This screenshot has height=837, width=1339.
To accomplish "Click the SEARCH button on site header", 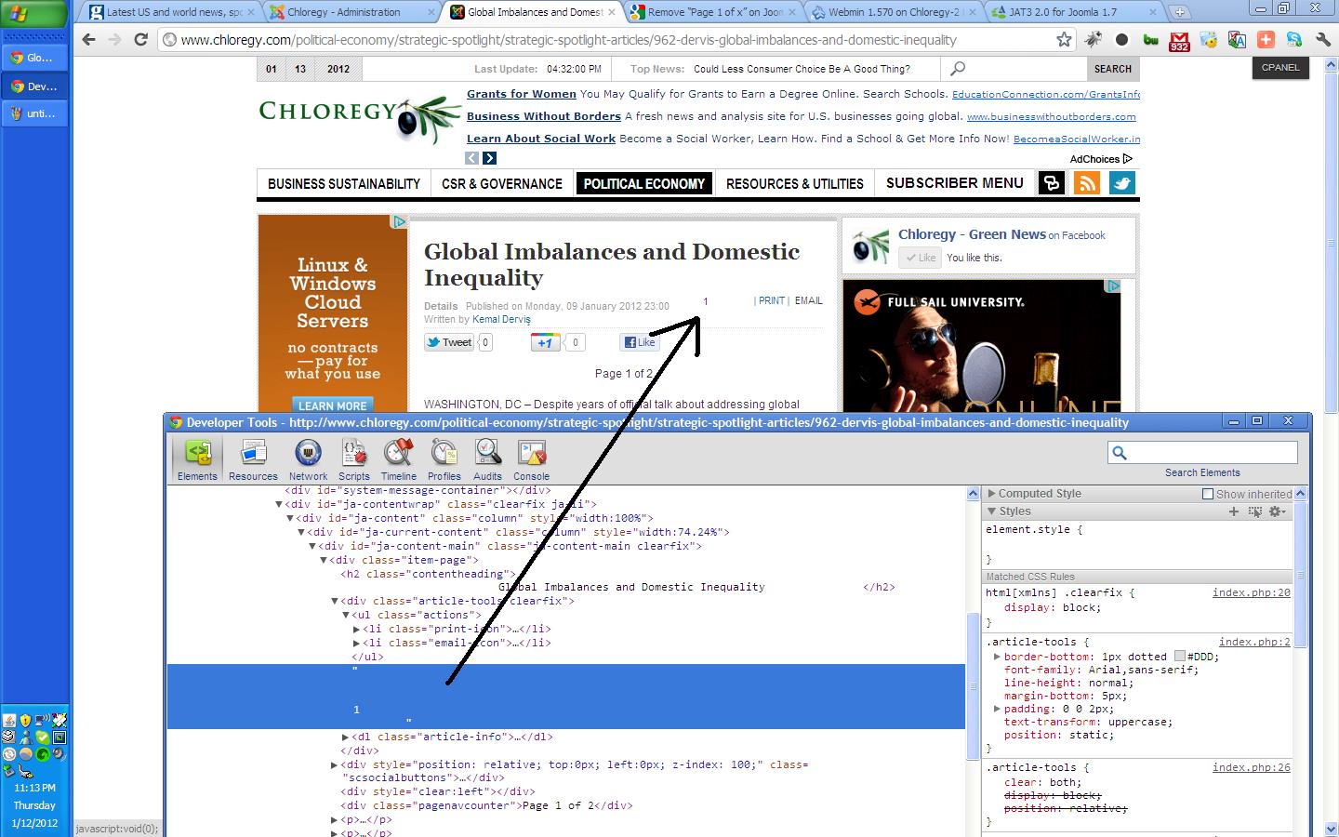I will 1112,69.
